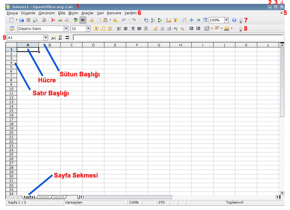Viewport: 290px width, 210px height.
Task: Open the Zoom 100% dropdown
Action: pyautogui.click(x=226, y=20)
